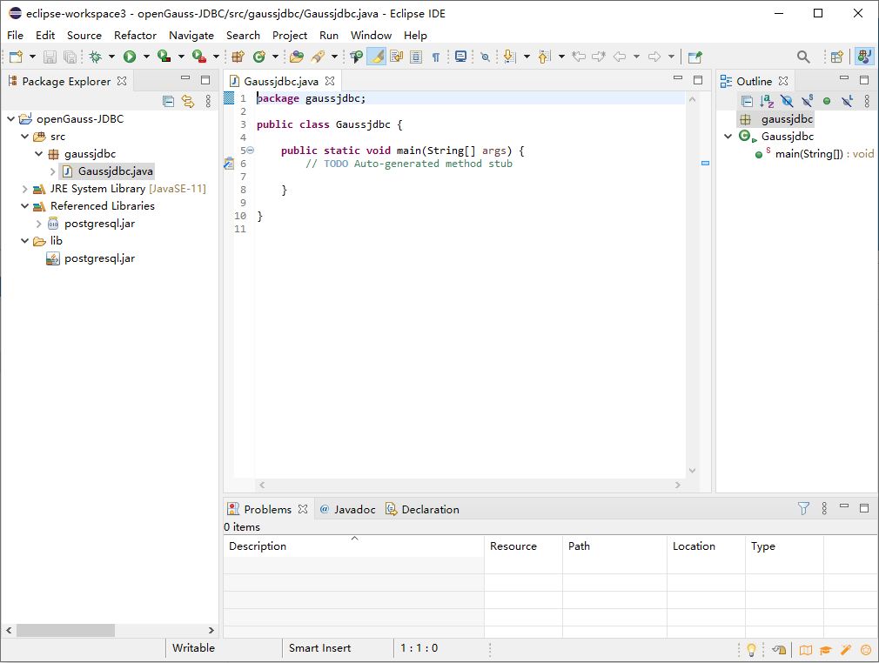This screenshot has height=663, width=879.
Task: Toggle Link with Editor in Package Explorer
Action: pos(187,101)
